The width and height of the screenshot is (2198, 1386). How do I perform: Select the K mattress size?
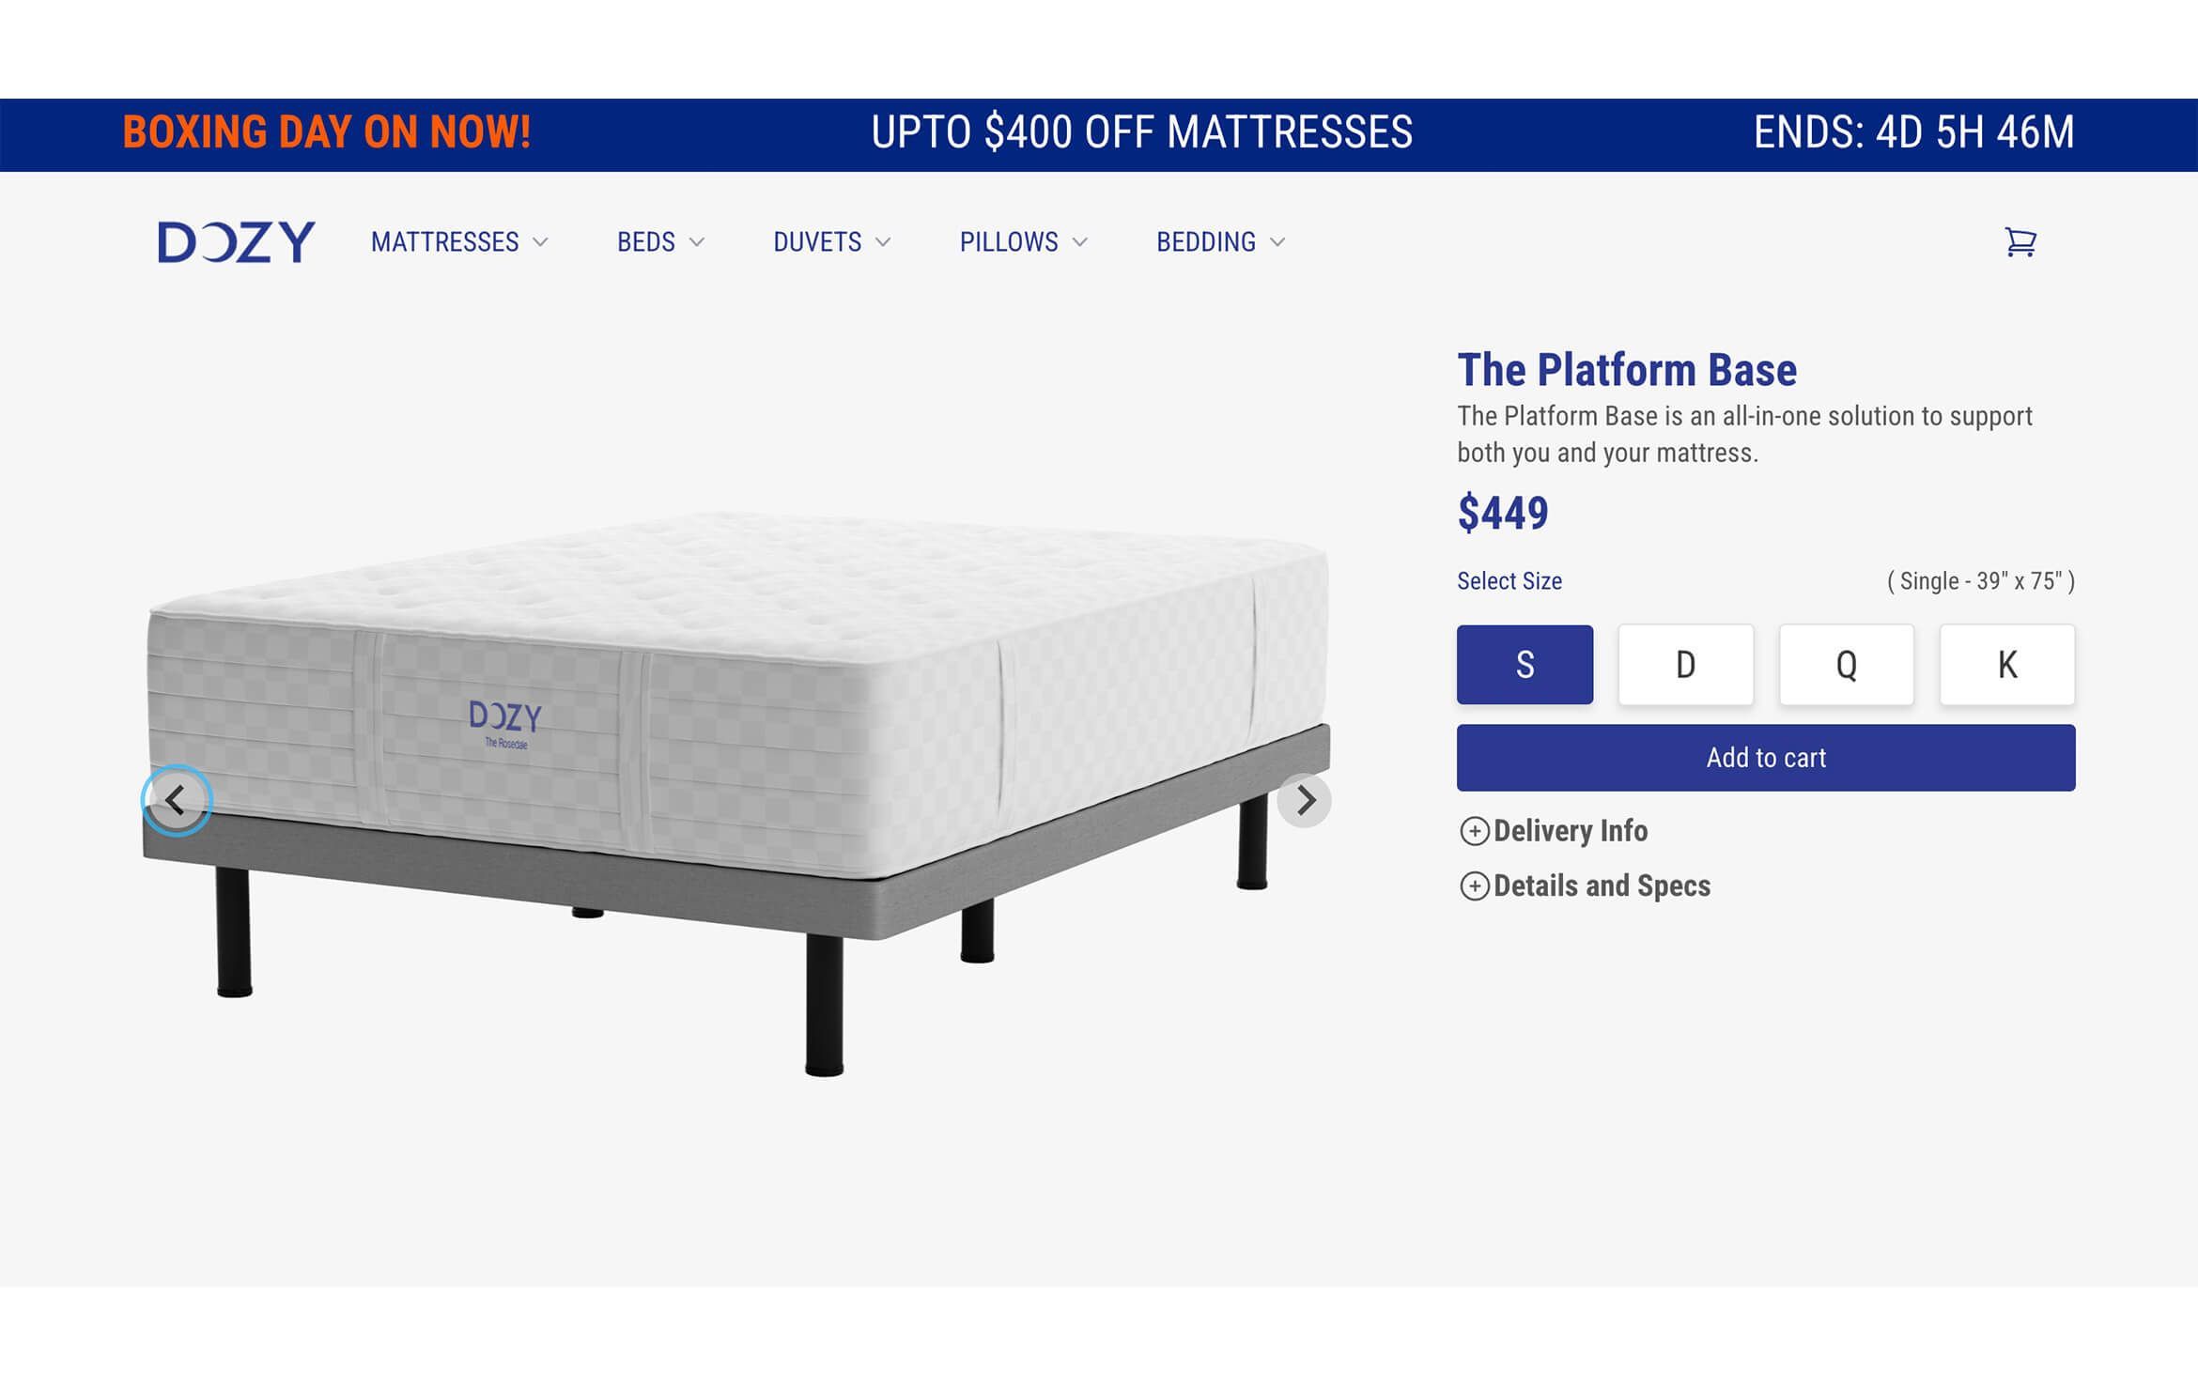[2006, 665]
